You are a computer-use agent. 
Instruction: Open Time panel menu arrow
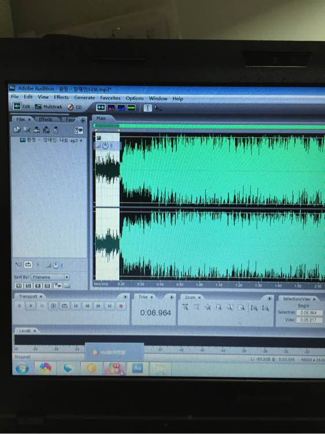click(172, 297)
